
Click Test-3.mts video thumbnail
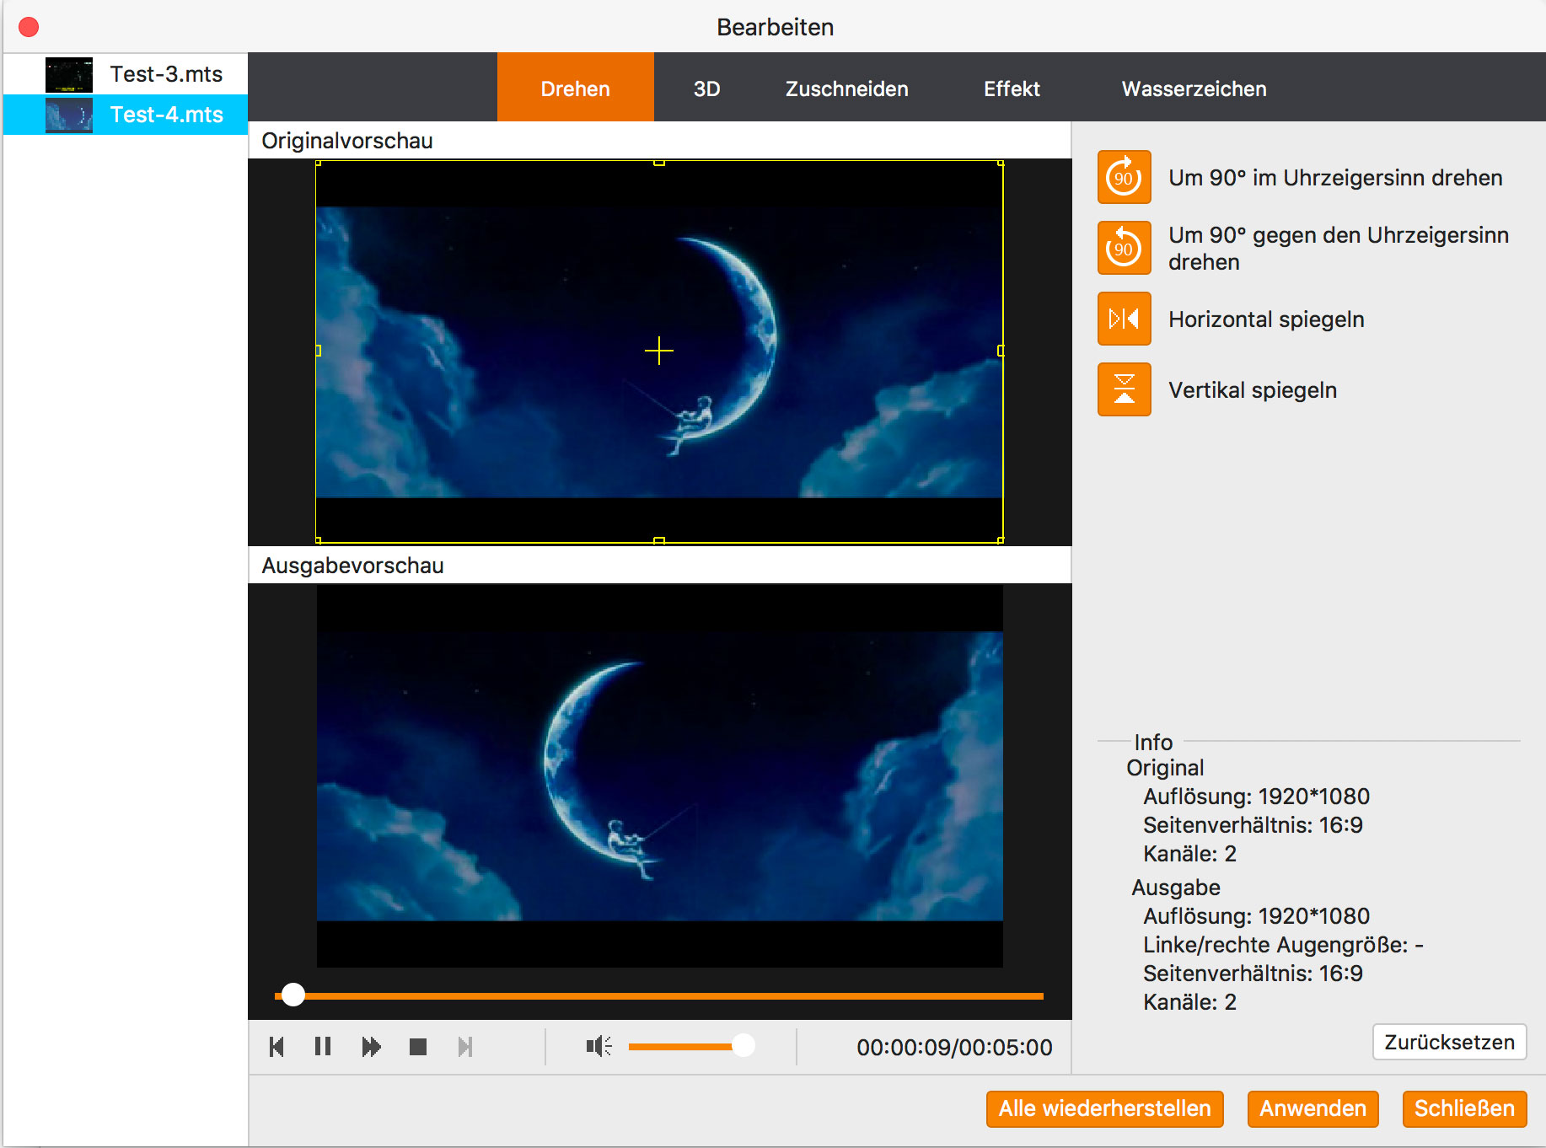click(x=69, y=74)
